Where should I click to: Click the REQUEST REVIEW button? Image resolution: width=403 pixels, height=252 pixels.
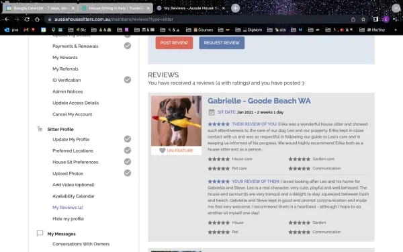pos(222,43)
